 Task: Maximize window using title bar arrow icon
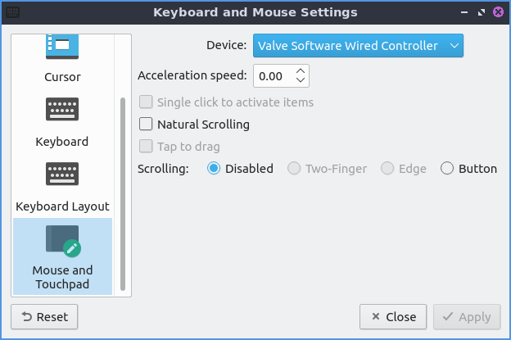(x=481, y=12)
